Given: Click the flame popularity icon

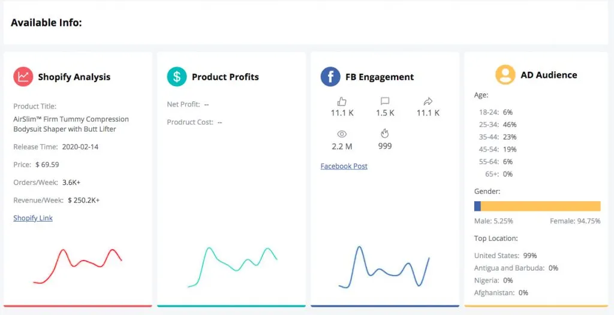Looking at the screenshot, I should 385,134.
